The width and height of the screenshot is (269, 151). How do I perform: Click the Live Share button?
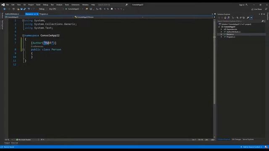(257, 9)
